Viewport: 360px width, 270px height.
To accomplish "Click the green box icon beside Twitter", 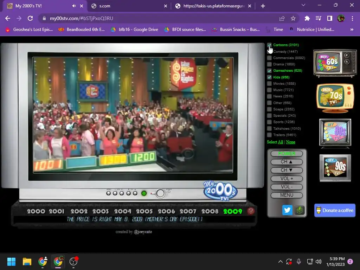I will (x=300, y=210).
